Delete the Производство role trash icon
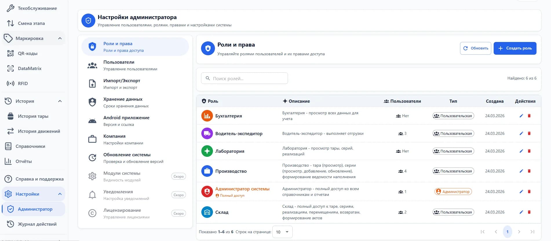Screen dimensions: 551x241 click(529, 171)
